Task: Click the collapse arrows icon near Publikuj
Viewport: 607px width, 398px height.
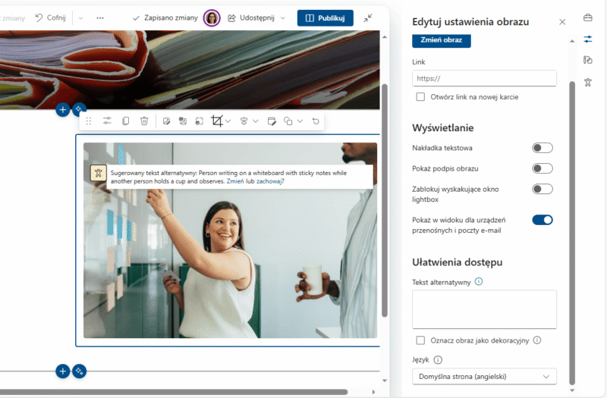Action: 368,17
